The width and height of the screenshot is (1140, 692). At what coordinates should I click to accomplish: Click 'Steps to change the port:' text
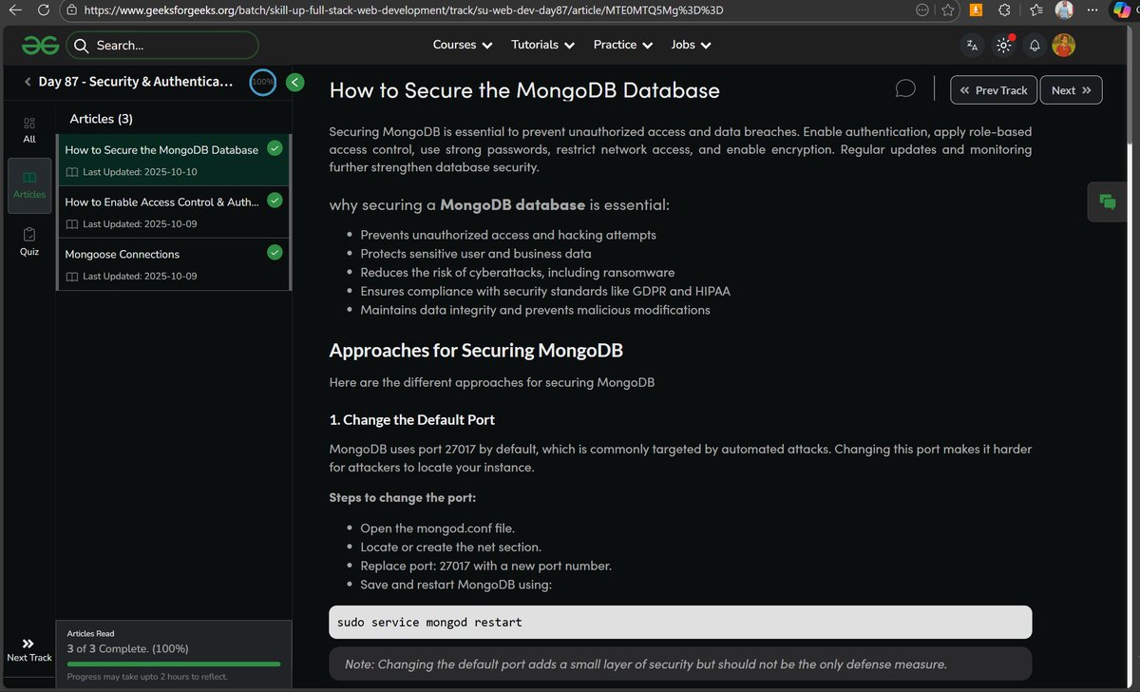pos(404,497)
